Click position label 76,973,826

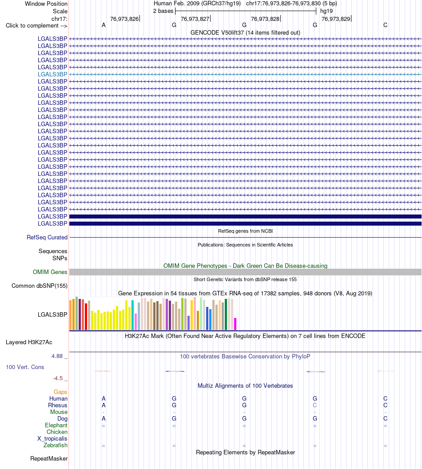click(124, 19)
